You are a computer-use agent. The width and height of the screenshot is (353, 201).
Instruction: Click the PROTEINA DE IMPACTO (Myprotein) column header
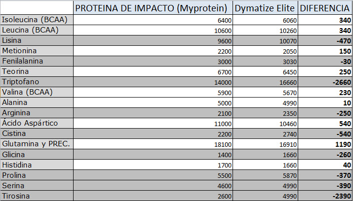[152, 8]
